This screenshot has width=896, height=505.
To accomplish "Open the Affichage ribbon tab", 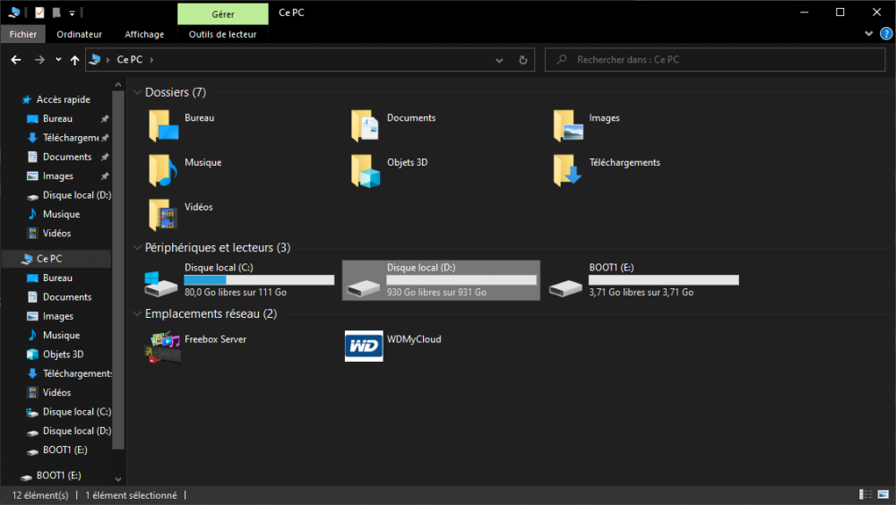I will click(x=144, y=34).
